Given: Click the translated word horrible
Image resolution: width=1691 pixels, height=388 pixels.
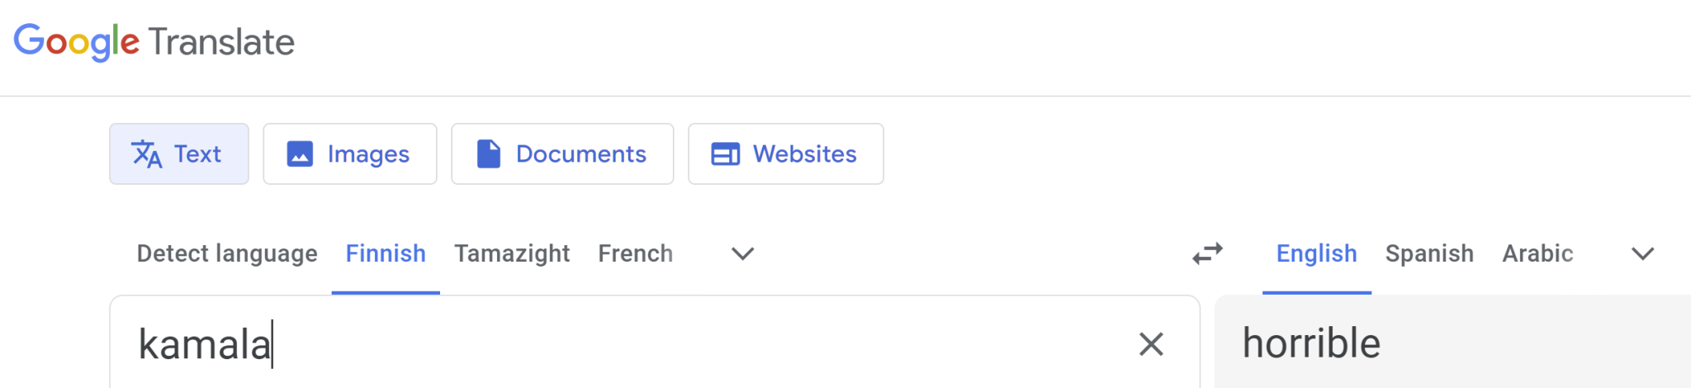Looking at the screenshot, I should click(1311, 343).
